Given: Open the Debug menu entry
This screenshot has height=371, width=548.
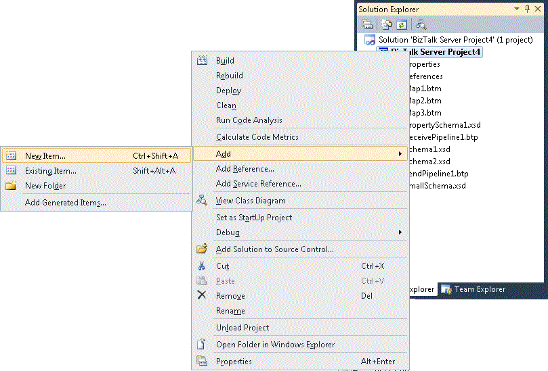Looking at the screenshot, I should click(x=301, y=232).
